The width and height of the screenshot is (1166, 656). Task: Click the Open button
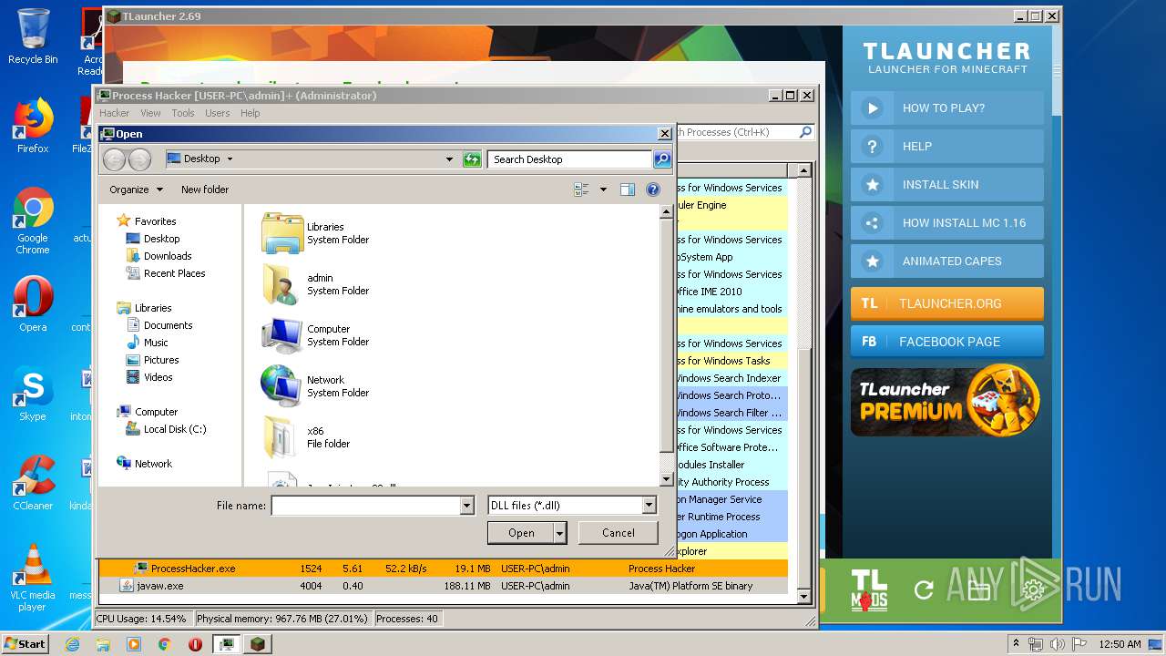pos(521,533)
